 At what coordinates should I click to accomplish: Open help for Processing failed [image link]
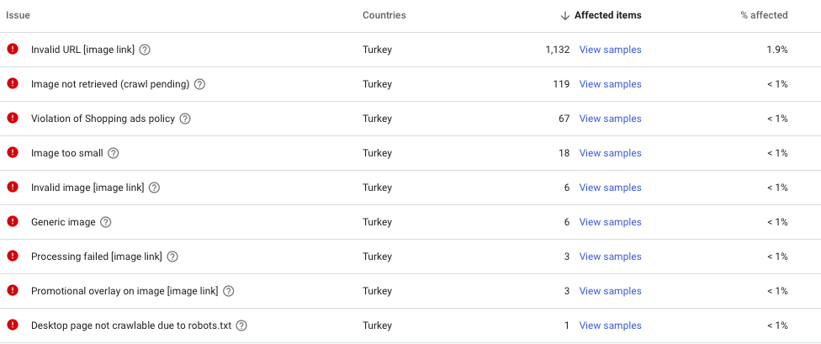172,257
